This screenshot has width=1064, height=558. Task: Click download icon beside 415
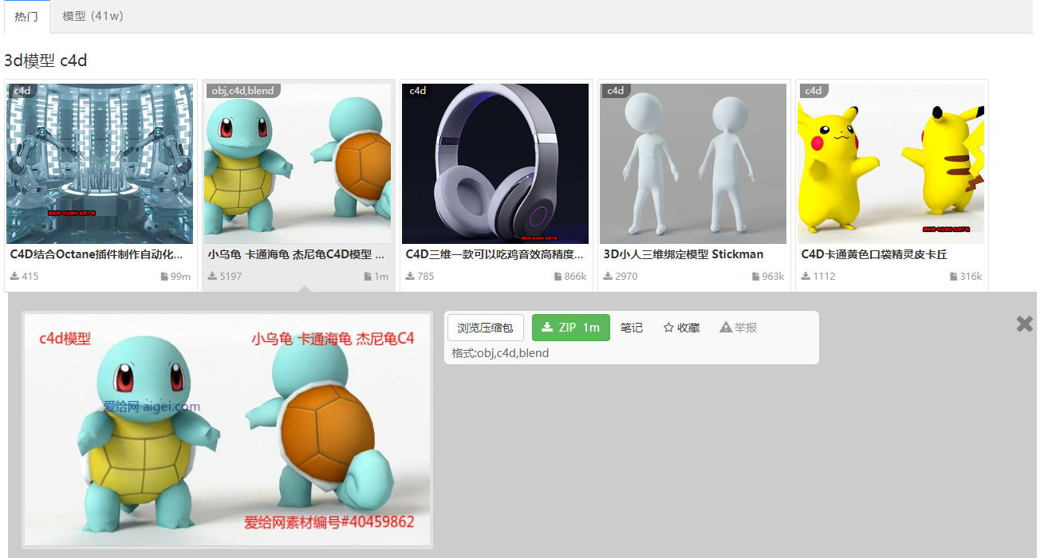(x=14, y=277)
